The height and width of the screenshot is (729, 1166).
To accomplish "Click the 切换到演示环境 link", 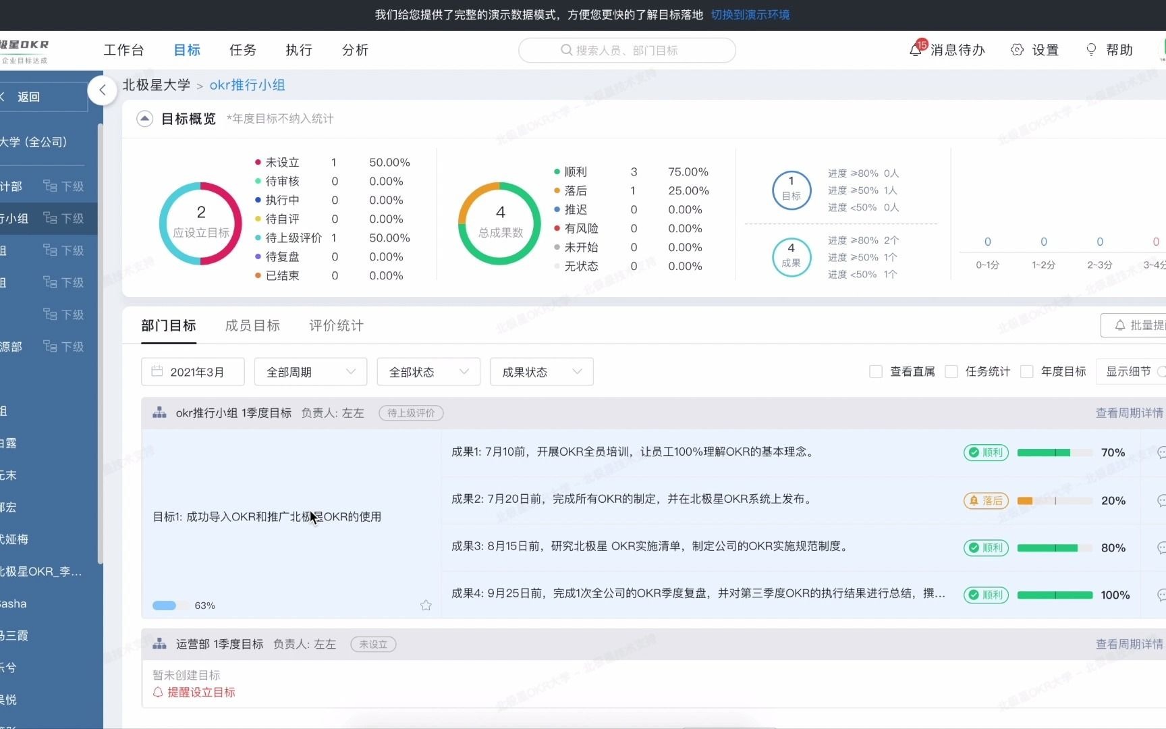I will [750, 14].
